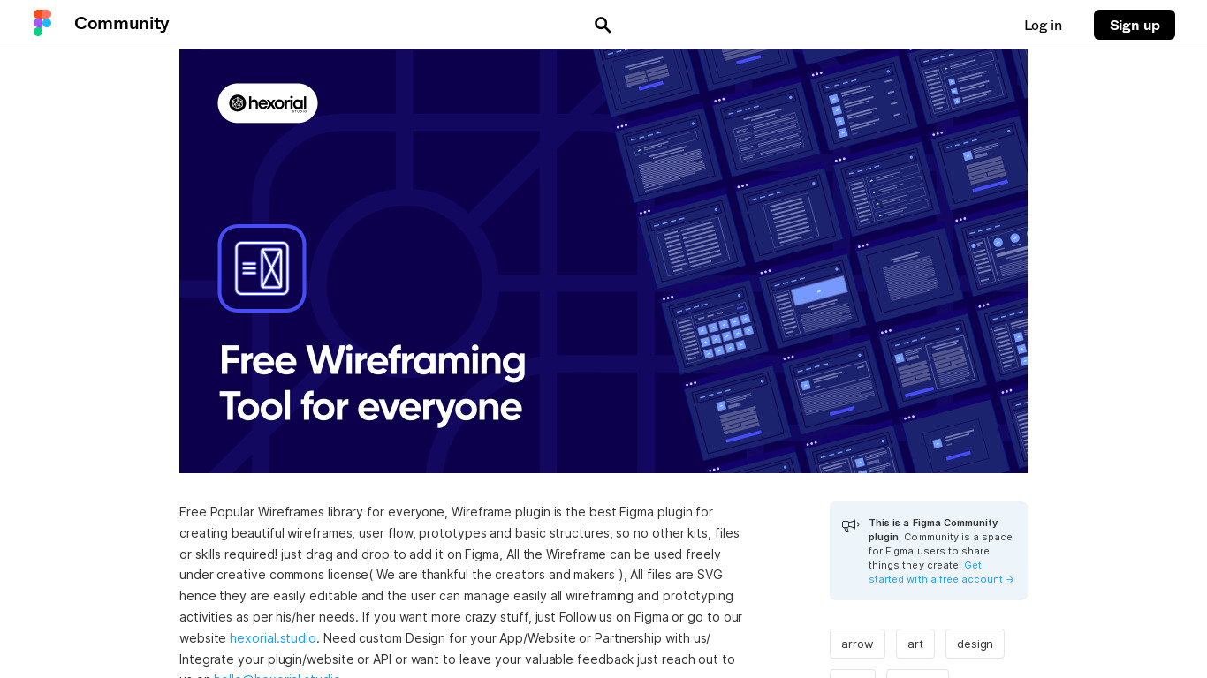Open the Community heading link
The height and width of the screenshot is (678, 1207).
point(122,24)
